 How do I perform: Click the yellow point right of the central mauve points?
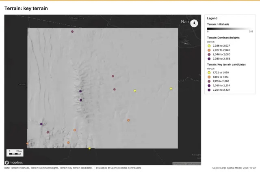[x=135, y=91]
